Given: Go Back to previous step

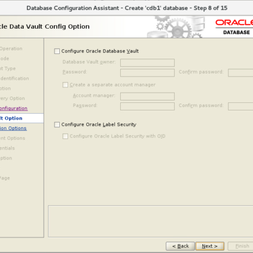Looking at the screenshot, I should pos(181,246).
